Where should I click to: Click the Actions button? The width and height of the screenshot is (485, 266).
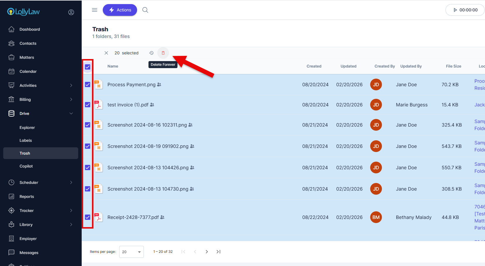(120, 10)
